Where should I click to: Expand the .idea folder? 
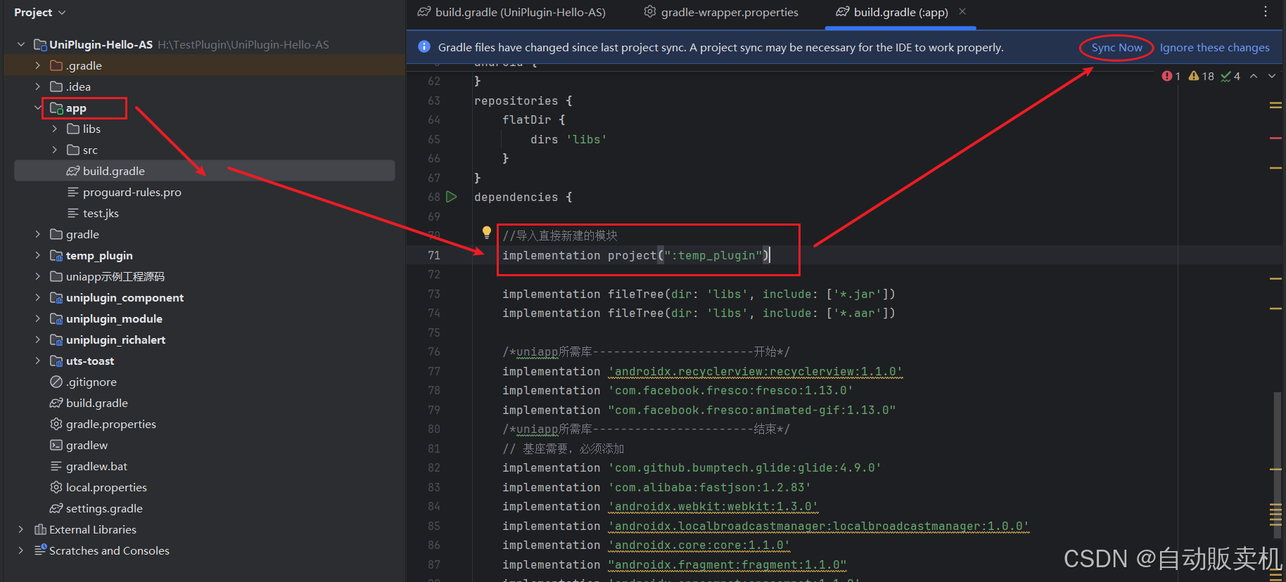point(38,86)
